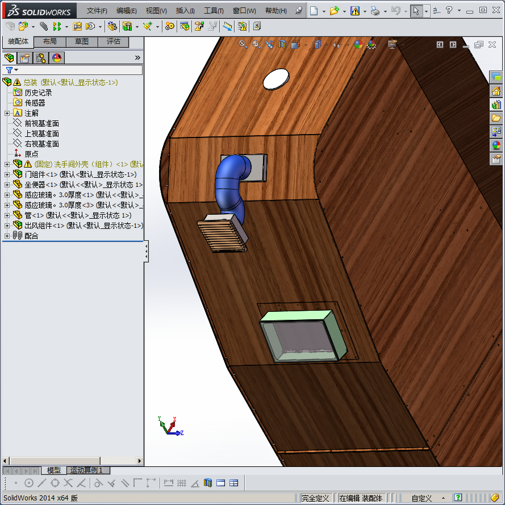
Task: Click the New document icon
Action: pos(314,11)
